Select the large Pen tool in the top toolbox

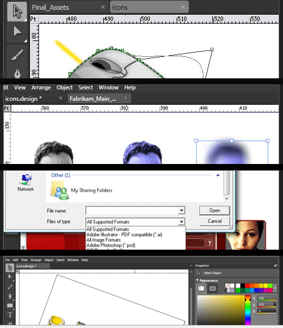(17, 73)
